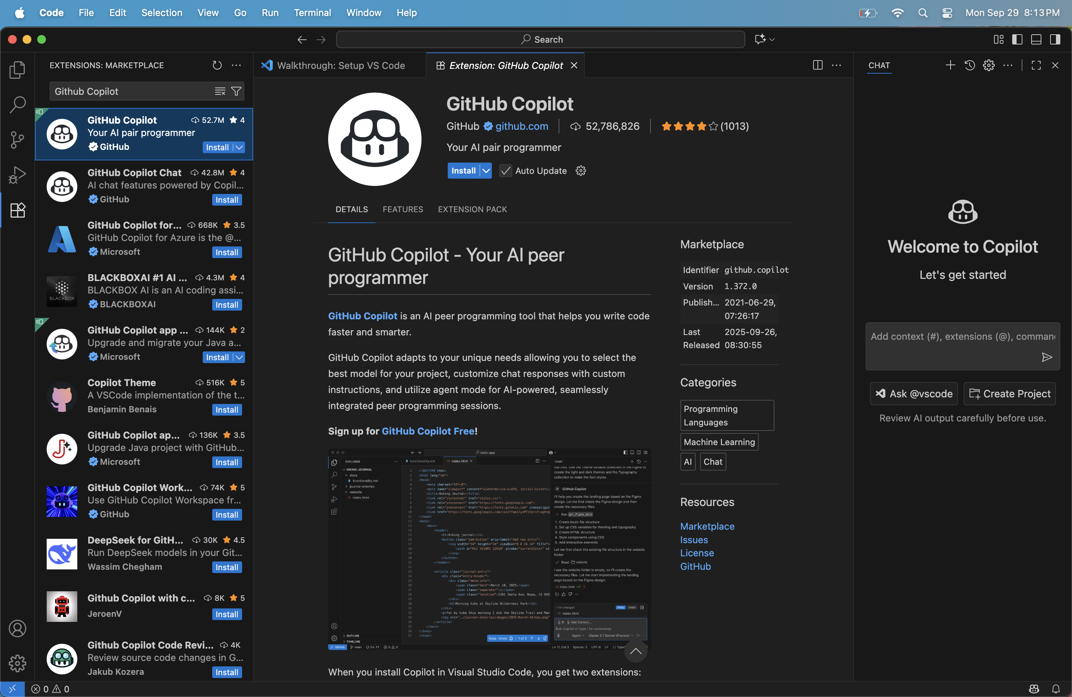Go forward in navigation history
Screen dimensions: 1072x697
[321, 40]
